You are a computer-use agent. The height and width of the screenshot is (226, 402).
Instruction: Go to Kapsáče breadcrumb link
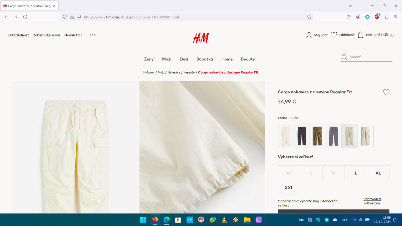click(189, 73)
